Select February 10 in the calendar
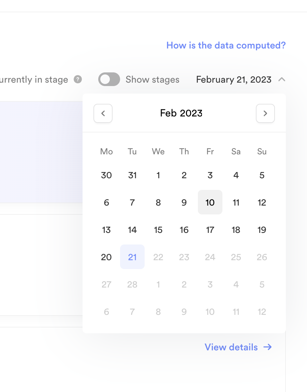This screenshot has width=307, height=392. click(x=210, y=202)
